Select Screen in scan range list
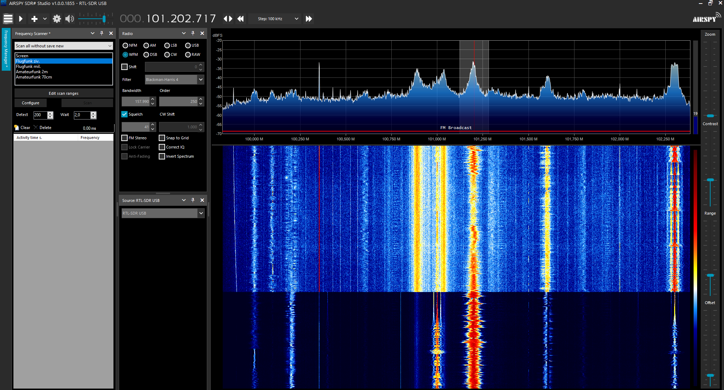Image resolution: width=724 pixels, height=390 pixels. click(x=64, y=56)
